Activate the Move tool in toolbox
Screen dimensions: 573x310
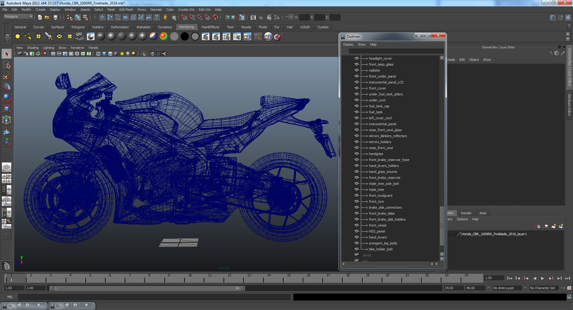coord(7,87)
